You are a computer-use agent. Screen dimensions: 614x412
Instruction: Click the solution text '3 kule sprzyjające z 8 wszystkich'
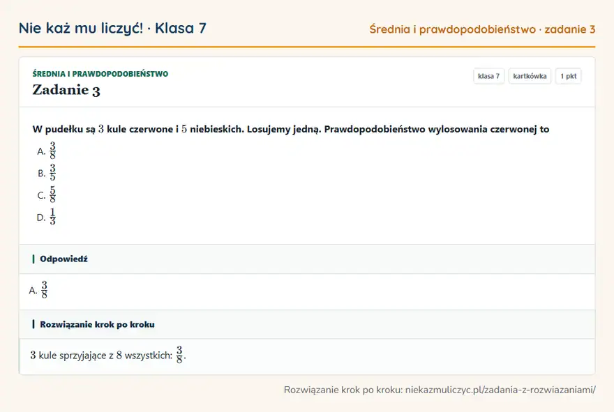click(107, 355)
